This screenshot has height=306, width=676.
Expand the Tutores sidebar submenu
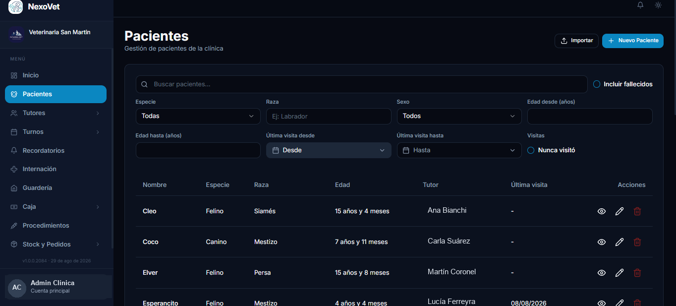click(56, 113)
